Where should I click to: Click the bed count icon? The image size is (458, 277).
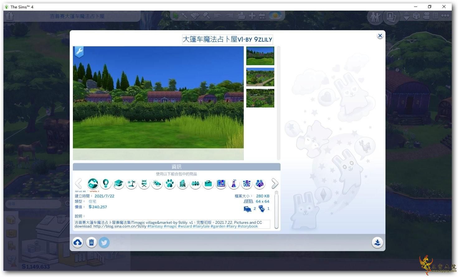click(248, 209)
